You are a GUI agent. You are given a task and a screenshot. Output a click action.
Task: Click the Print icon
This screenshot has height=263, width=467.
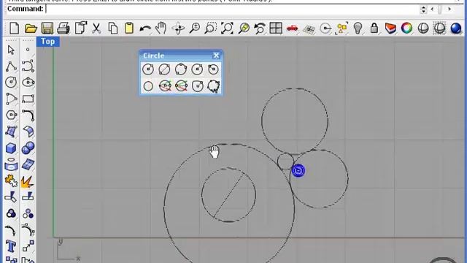click(63, 28)
